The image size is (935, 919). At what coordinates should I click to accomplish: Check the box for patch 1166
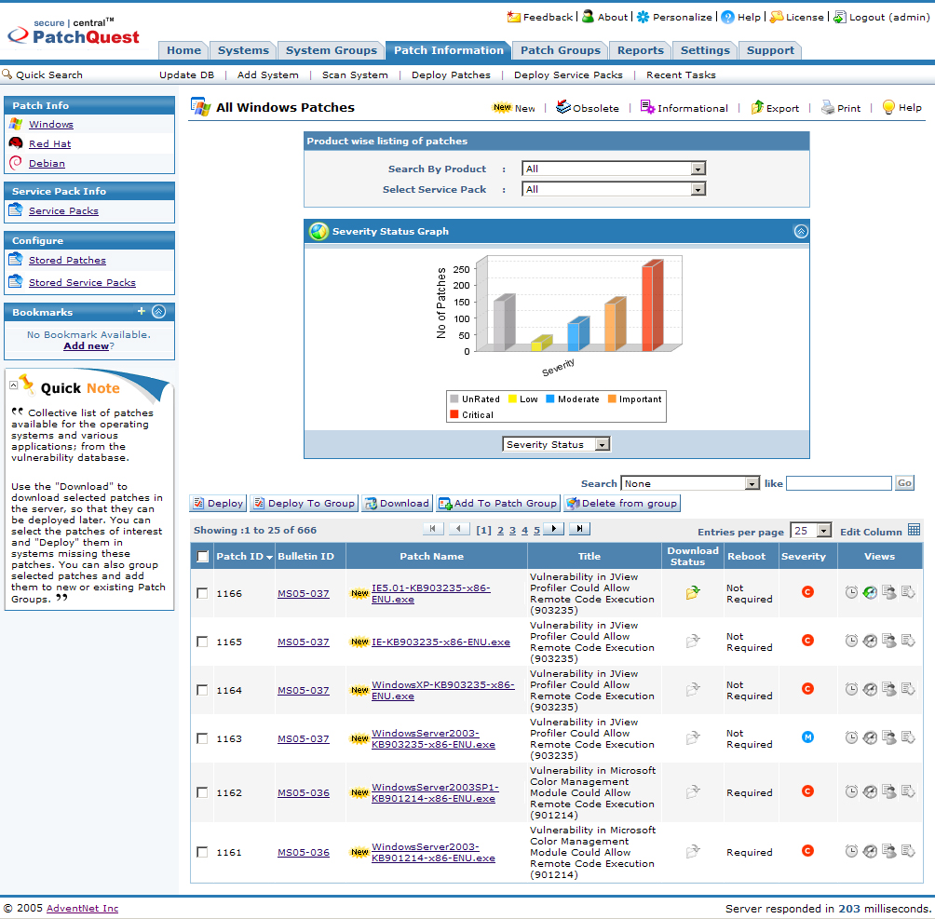[x=202, y=593]
